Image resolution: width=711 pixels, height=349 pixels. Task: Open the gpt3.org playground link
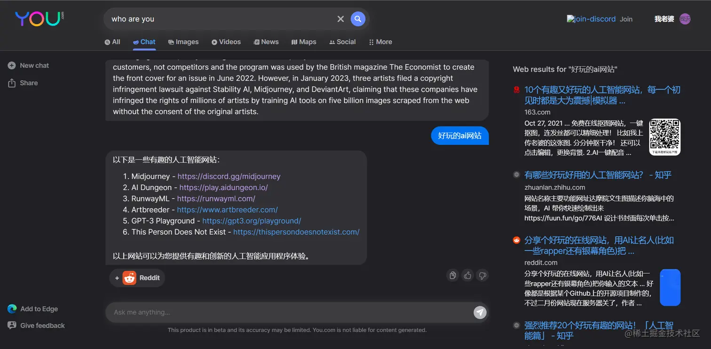pos(252,221)
